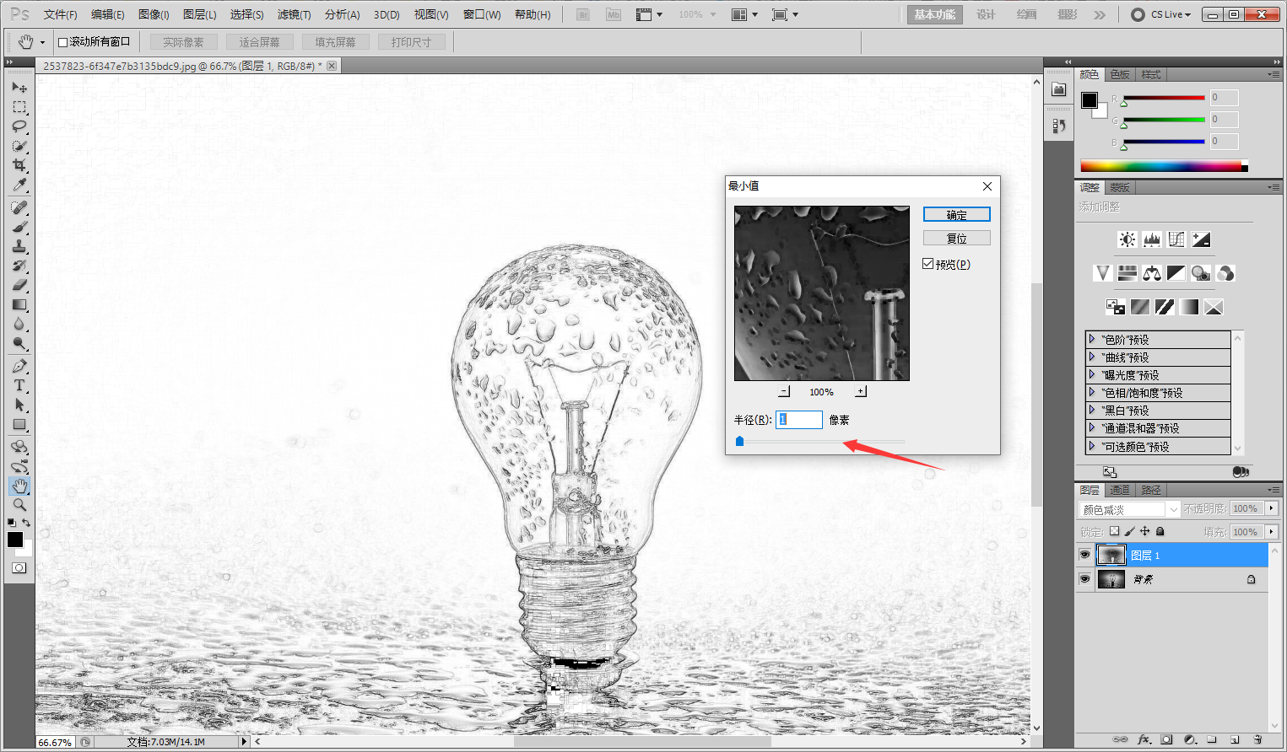Add a Levels adjustment
The width and height of the screenshot is (1287, 752).
click(x=1152, y=239)
